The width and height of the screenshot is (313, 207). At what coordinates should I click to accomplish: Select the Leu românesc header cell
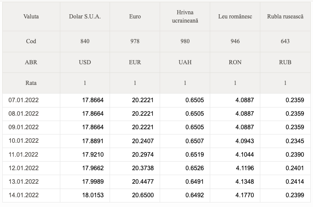pos(235,17)
